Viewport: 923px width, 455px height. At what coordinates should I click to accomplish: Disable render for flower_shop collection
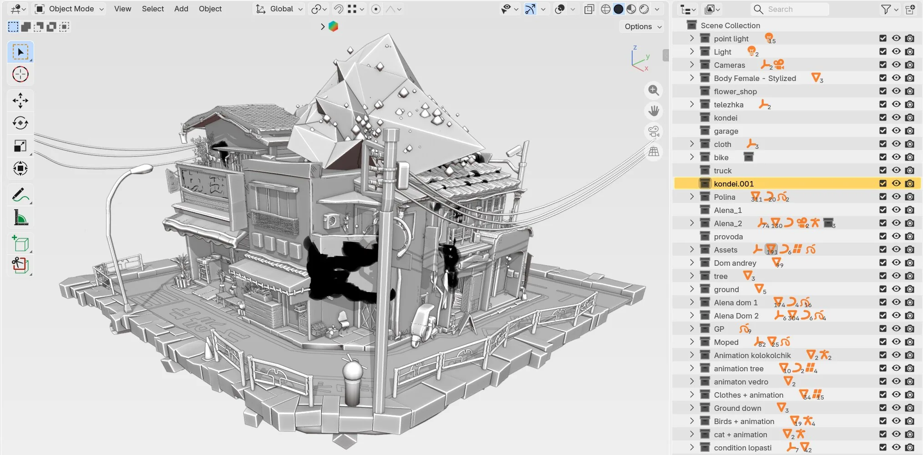(909, 91)
